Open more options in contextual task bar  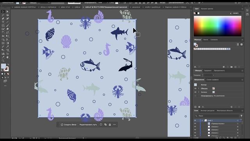pyautogui.click(x=114, y=125)
